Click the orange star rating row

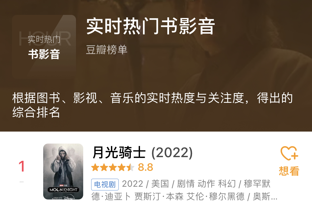(113, 168)
